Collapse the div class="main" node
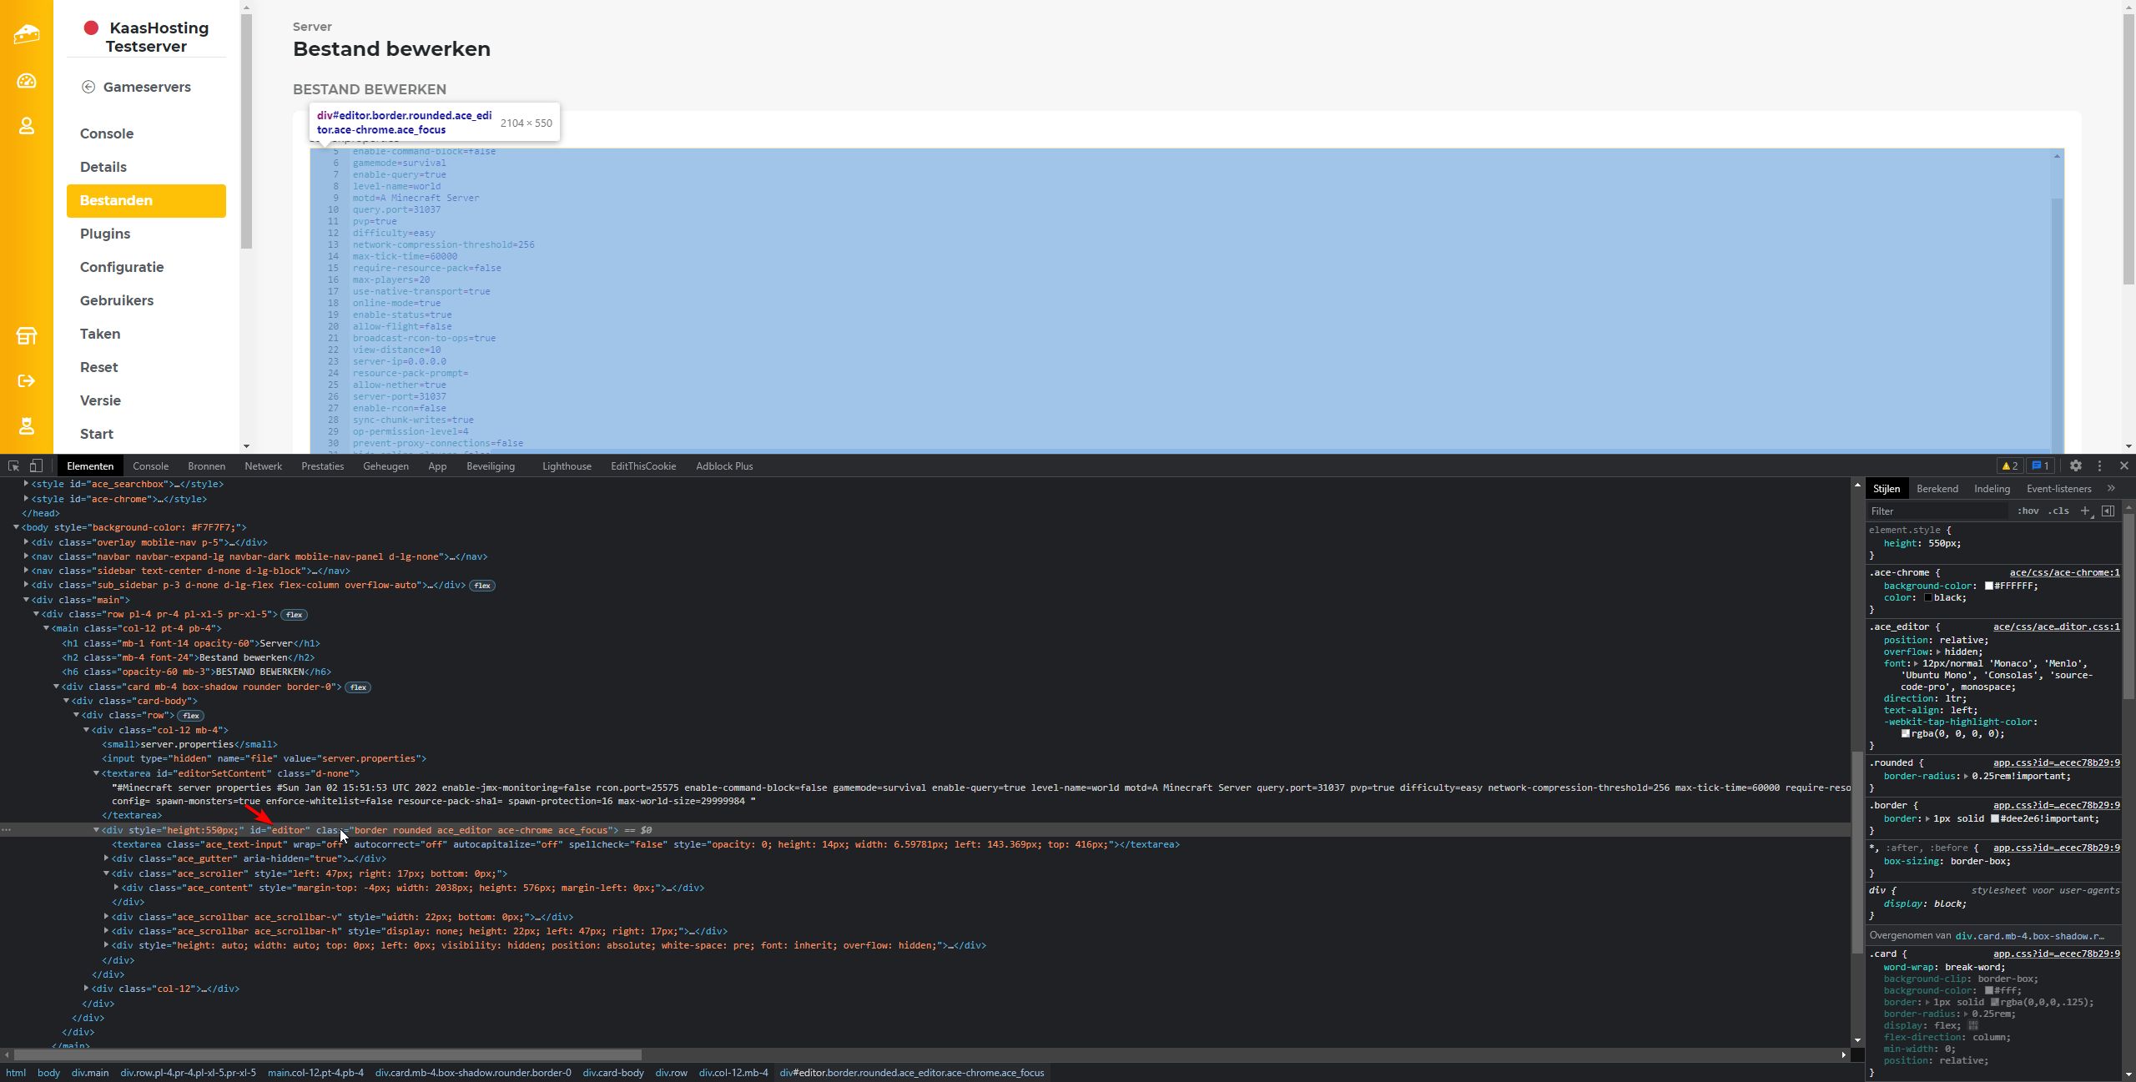2136x1082 pixels. 26,600
